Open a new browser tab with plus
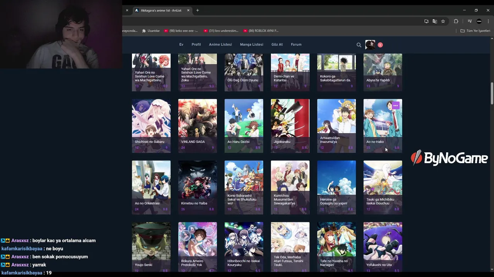The width and height of the screenshot is (494, 277). 198,10
